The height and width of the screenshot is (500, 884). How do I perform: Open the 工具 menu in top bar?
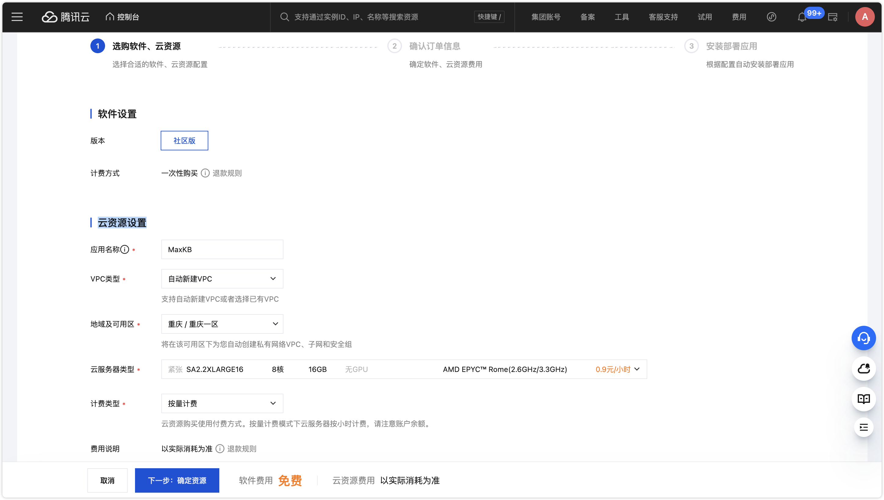click(622, 17)
